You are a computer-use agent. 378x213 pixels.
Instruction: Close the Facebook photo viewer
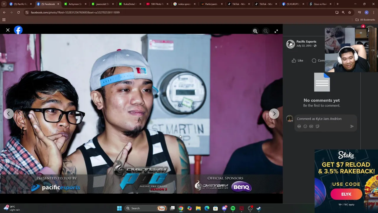[8, 30]
